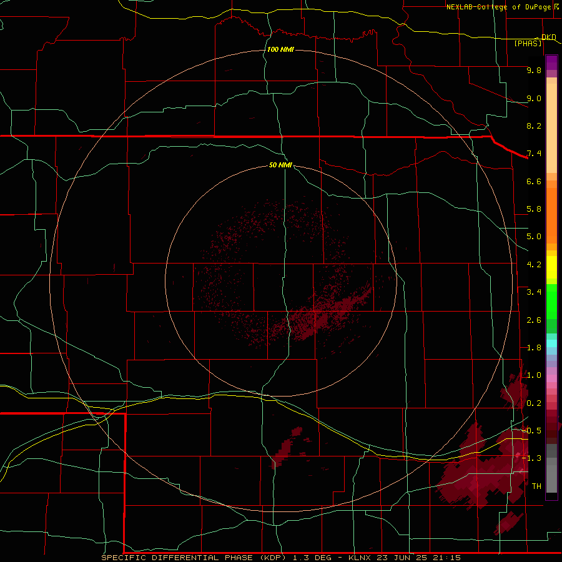Pick the yellow swatch beside 4.2
This screenshot has height=562, width=562.
point(551,267)
